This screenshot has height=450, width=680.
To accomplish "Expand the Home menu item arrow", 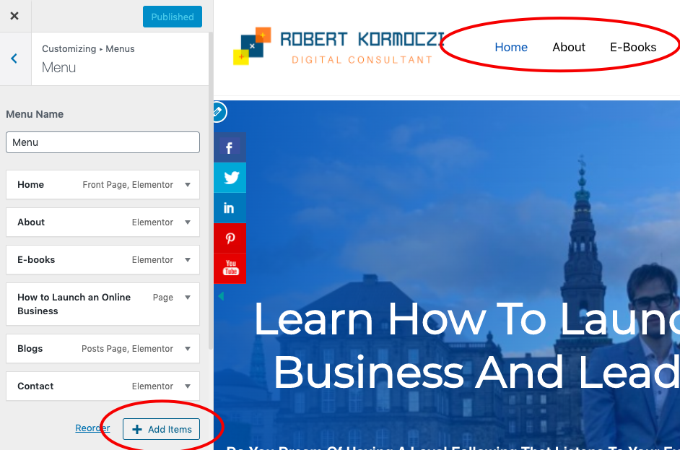I will tap(188, 185).
